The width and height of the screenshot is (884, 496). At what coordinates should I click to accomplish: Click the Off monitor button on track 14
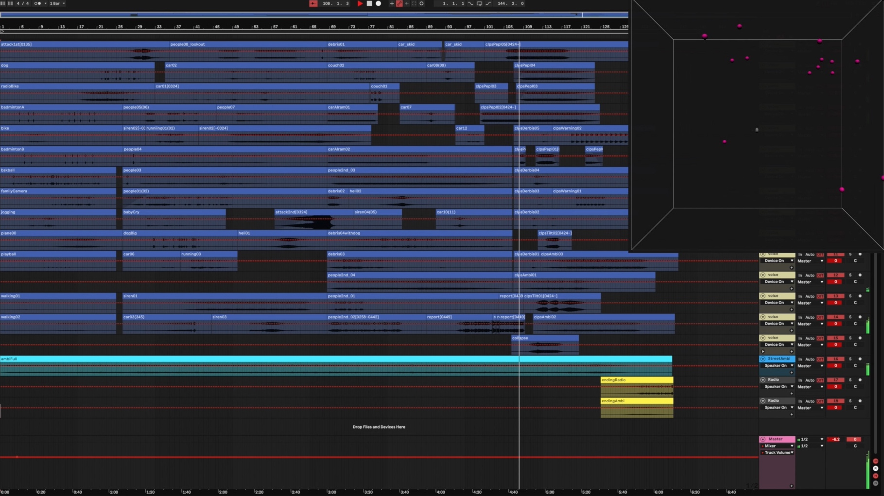(820, 317)
